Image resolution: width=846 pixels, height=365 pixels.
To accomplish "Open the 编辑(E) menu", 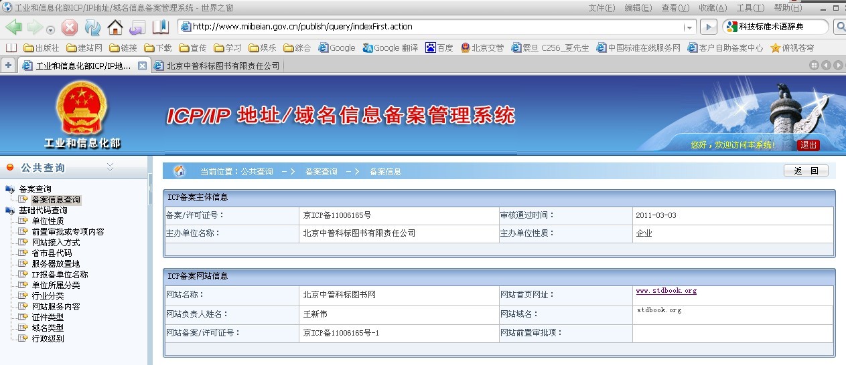I will (638, 8).
